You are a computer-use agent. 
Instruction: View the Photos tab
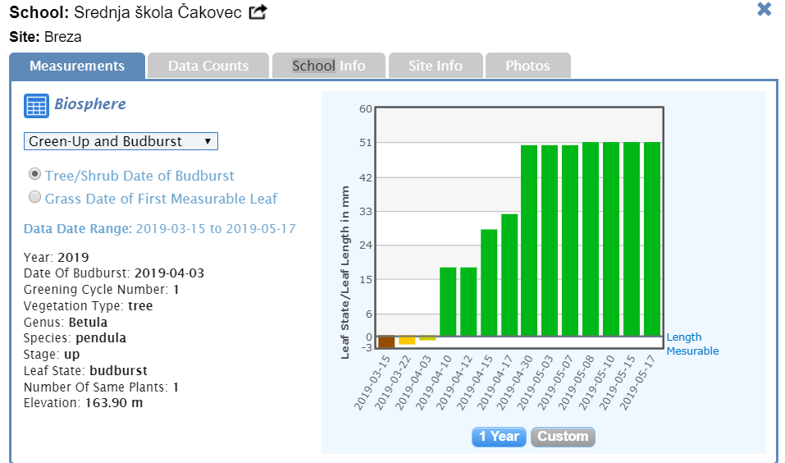click(527, 66)
